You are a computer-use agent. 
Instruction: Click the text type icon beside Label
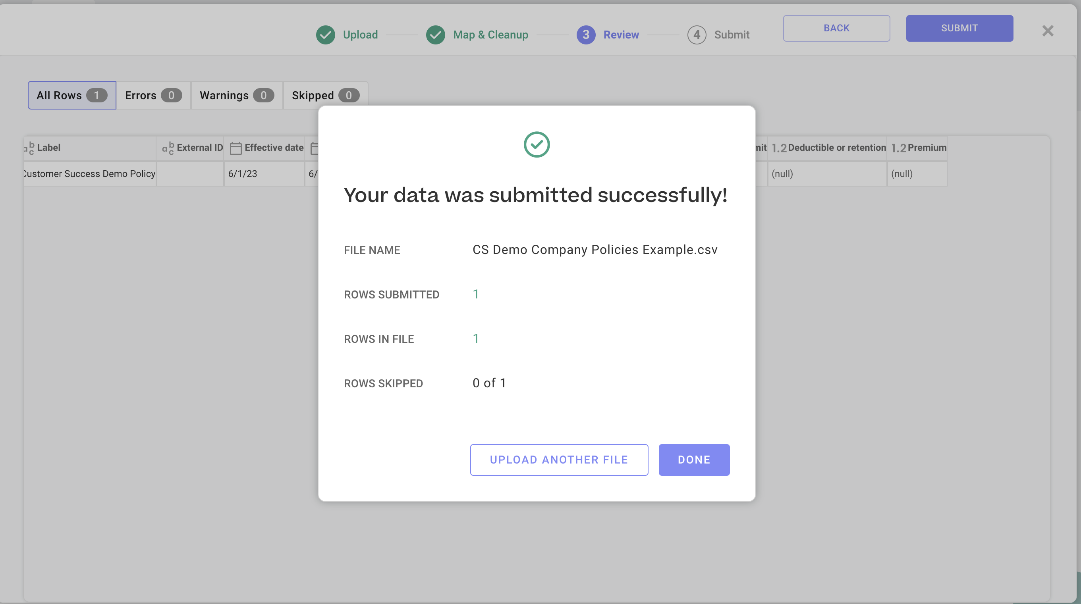(29, 148)
